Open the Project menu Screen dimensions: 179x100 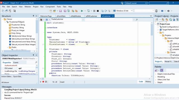tap(36, 7)
